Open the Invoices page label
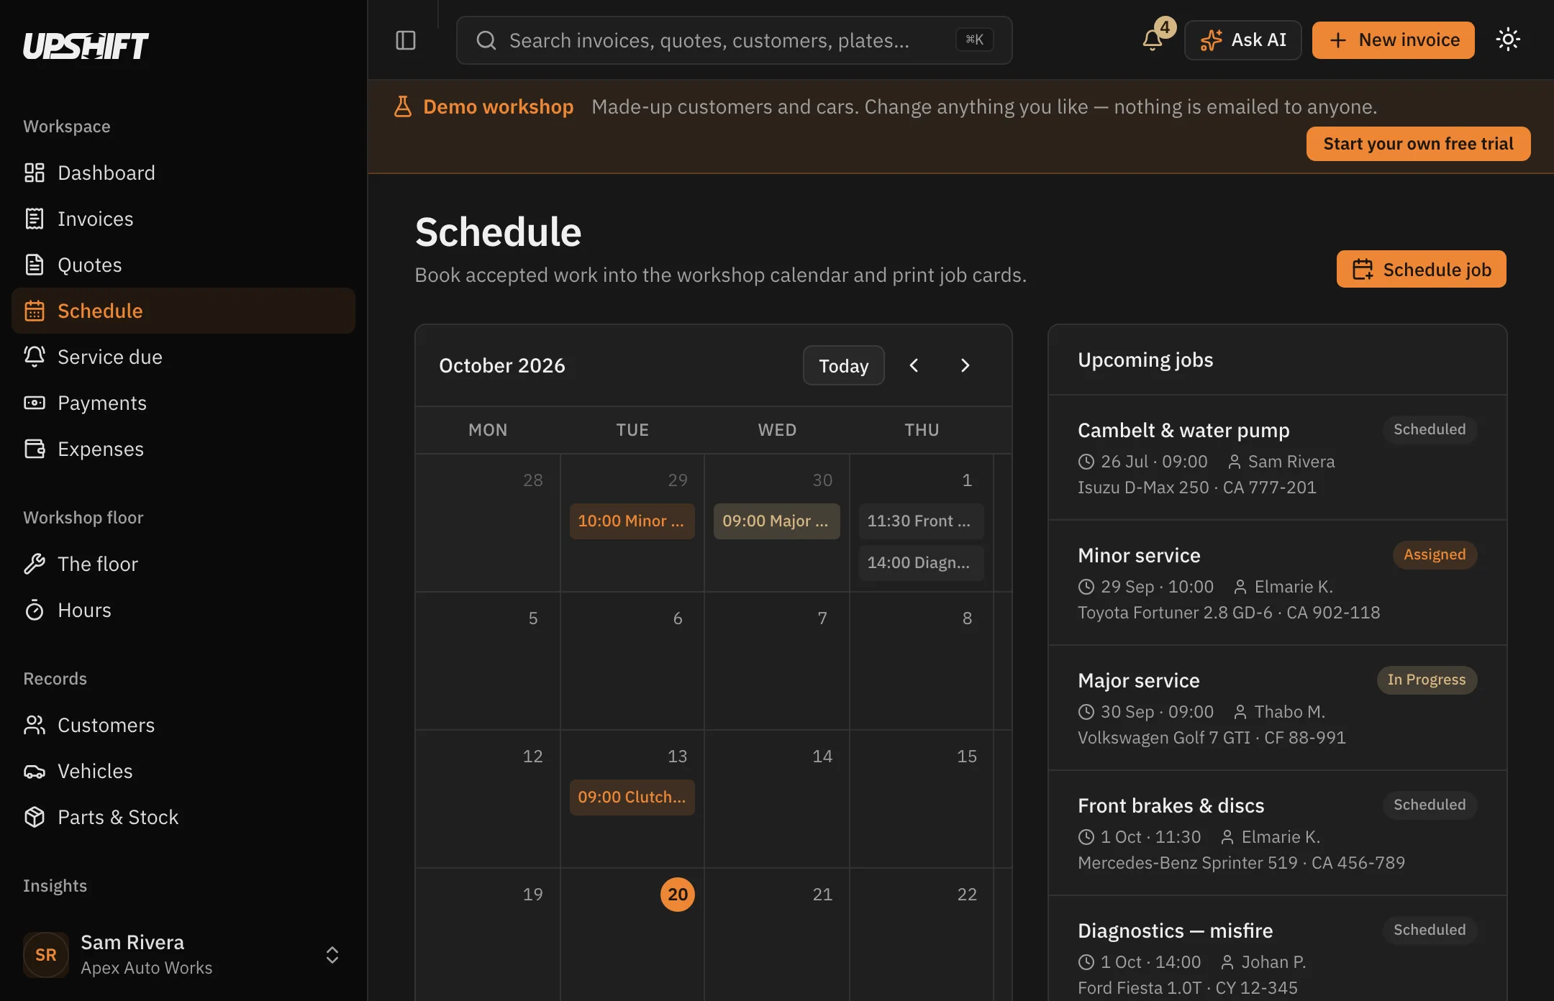Screen dimensions: 1554x1001 pyautogui.click(x=96, y=219)
